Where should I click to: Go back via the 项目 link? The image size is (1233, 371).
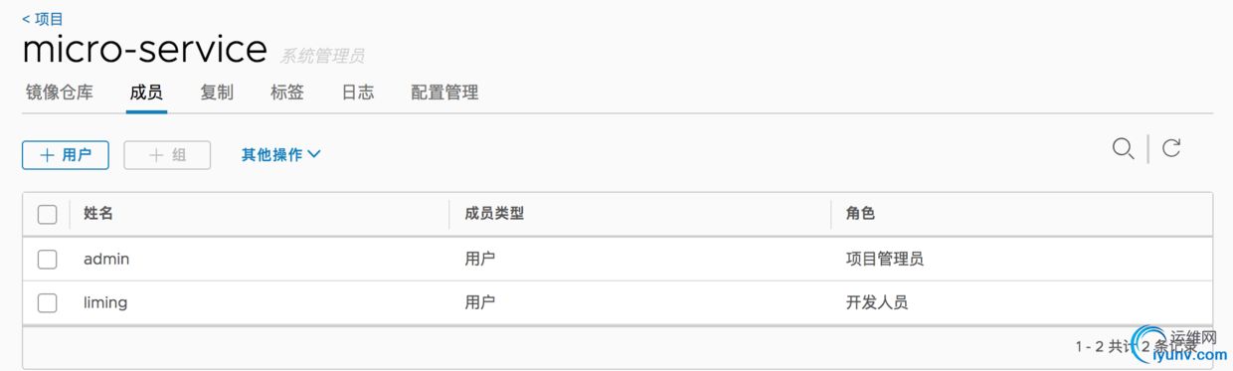(43, 19)
